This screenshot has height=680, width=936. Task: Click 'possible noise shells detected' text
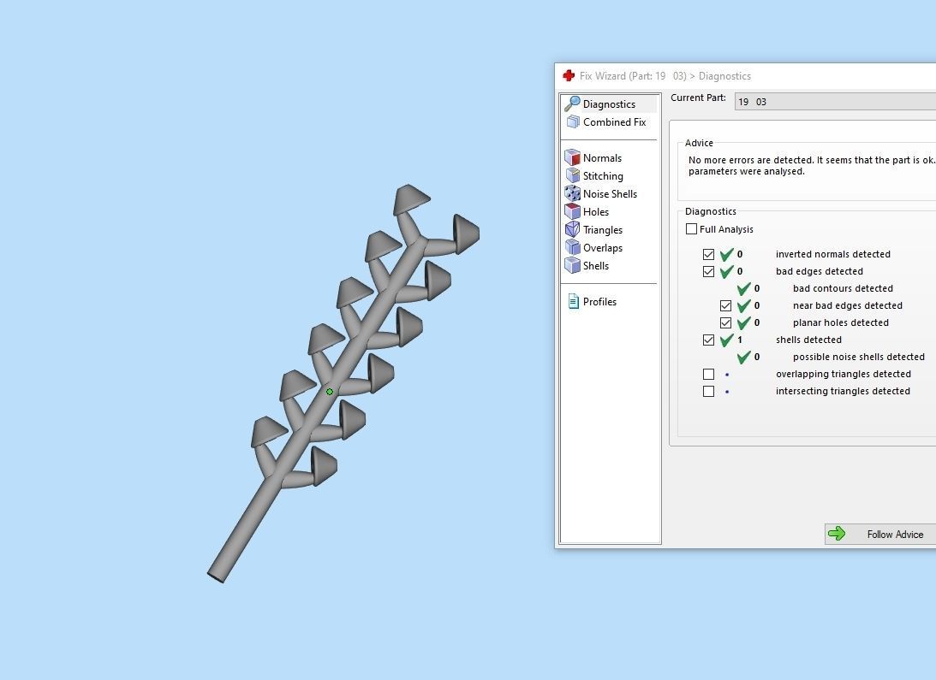point(858,357)
